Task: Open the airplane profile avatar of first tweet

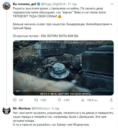Action: click(x=6, y=6)
